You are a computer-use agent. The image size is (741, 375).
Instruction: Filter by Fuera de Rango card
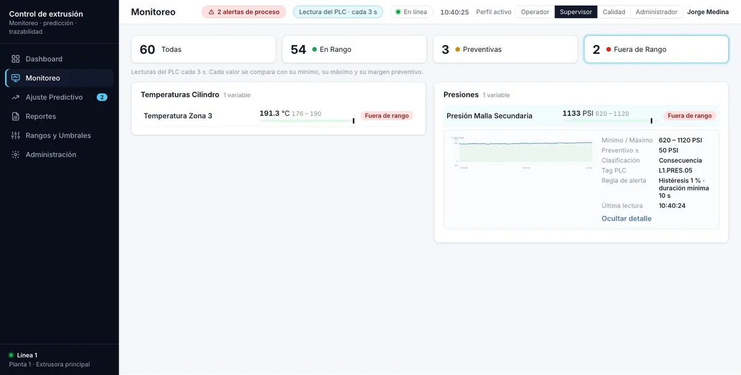point(656,49)
